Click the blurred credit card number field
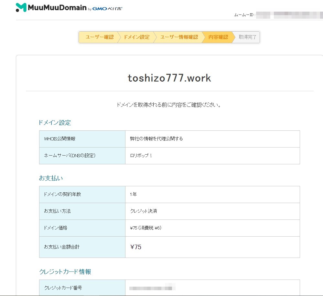Viewport: 323px width, 296px height. [x=152, y=287]
